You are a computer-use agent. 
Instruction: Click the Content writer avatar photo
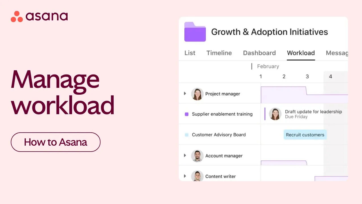[197, 176]
